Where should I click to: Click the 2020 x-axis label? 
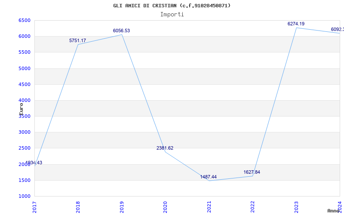click(165, 207)
